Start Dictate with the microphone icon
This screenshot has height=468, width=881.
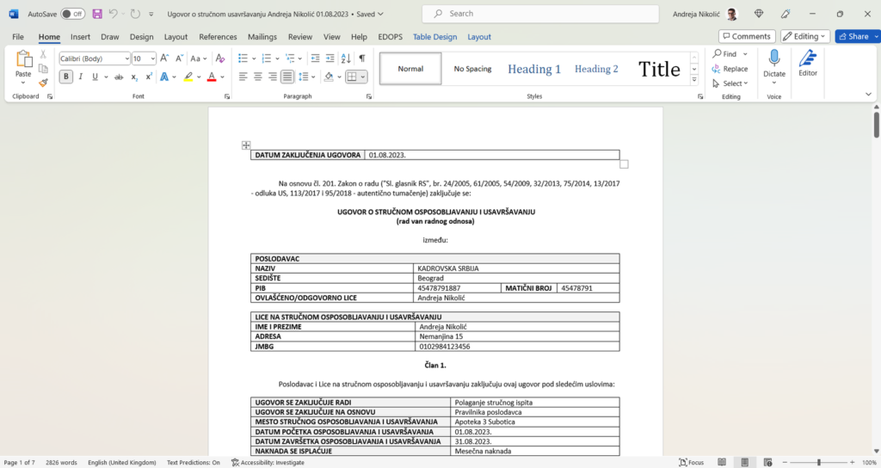tap(773, 64)
